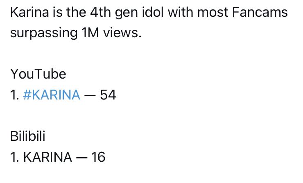Image resolution: width=303 pixels, height=183 pixels.
Task: Click the "1." list number under Bilibili
Action: click(x=15, y=157)
